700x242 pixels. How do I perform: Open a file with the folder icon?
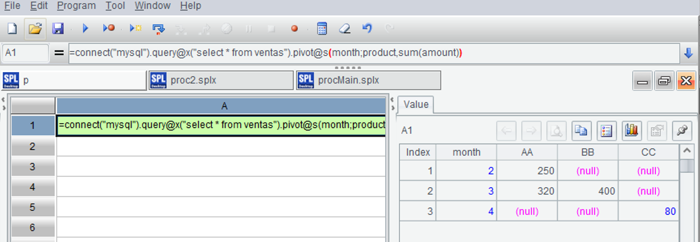coord(35,29)
